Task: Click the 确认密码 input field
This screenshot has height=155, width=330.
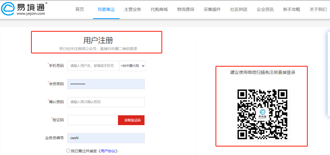Action: click(x=106, y=102)
